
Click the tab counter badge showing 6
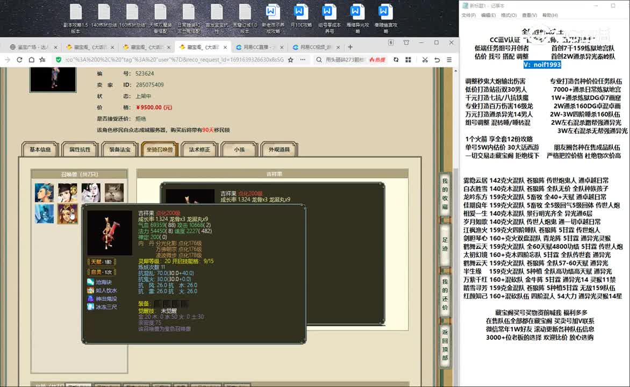[391, 42]
